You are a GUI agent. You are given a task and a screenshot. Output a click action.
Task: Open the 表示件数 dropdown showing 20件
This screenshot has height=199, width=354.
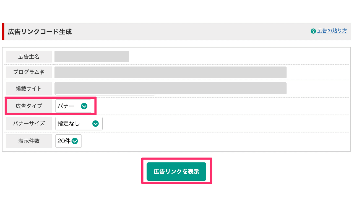tap(69, 141)
